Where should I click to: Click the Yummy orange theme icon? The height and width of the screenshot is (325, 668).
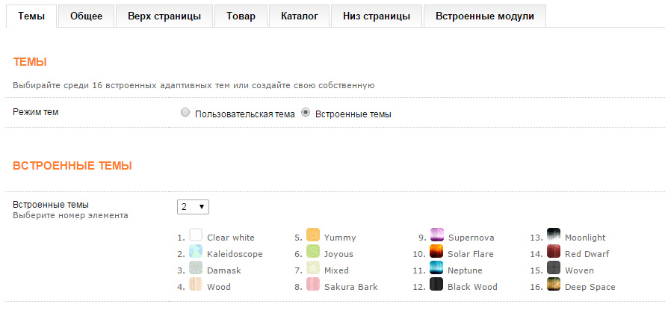click(x=313, y=235)
